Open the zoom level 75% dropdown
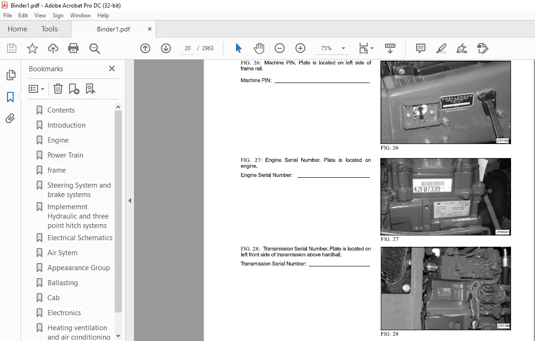This screenshot has height=341, width=535. pos(343,48)
